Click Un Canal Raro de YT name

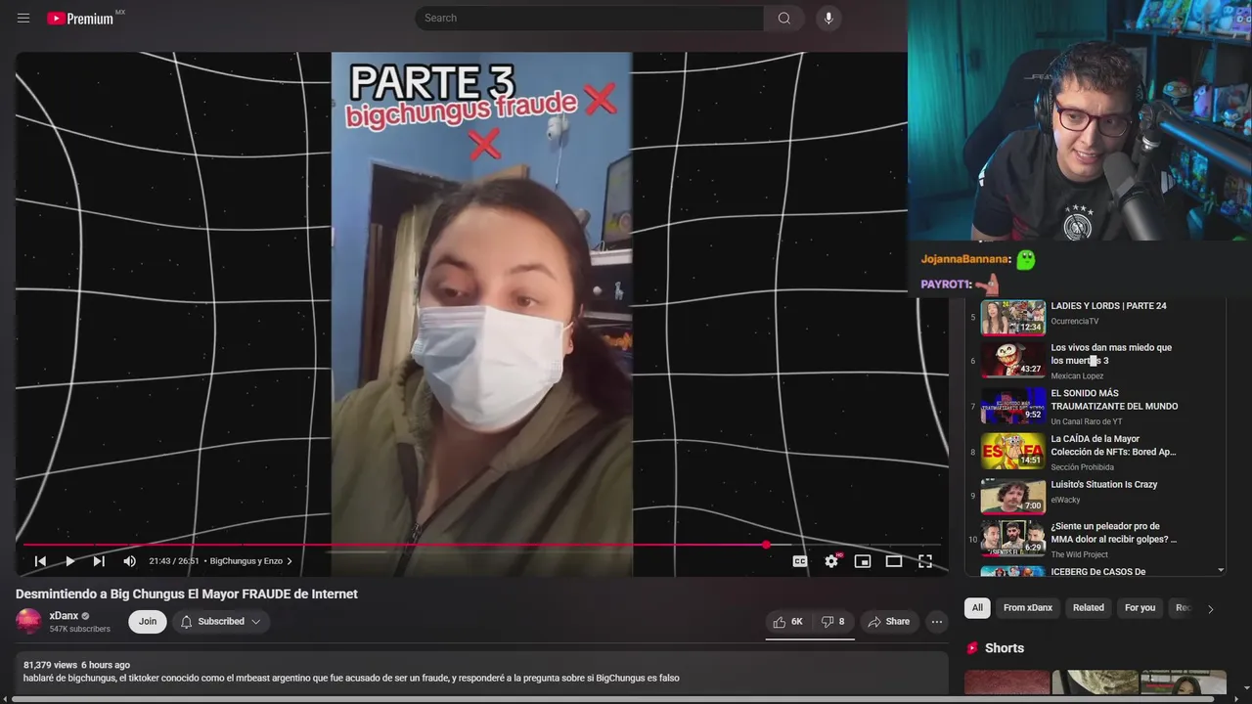click(x=1087, y=421)
